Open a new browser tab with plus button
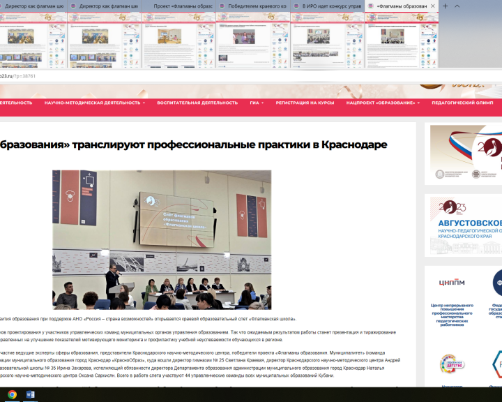The width and height of the screenshot is (502, 402). click(x=446, y=6)
